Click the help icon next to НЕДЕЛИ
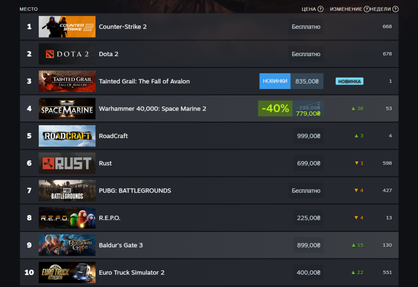Image resolution: width=418 pixels, height=287 pixels. tap(396, 9)
